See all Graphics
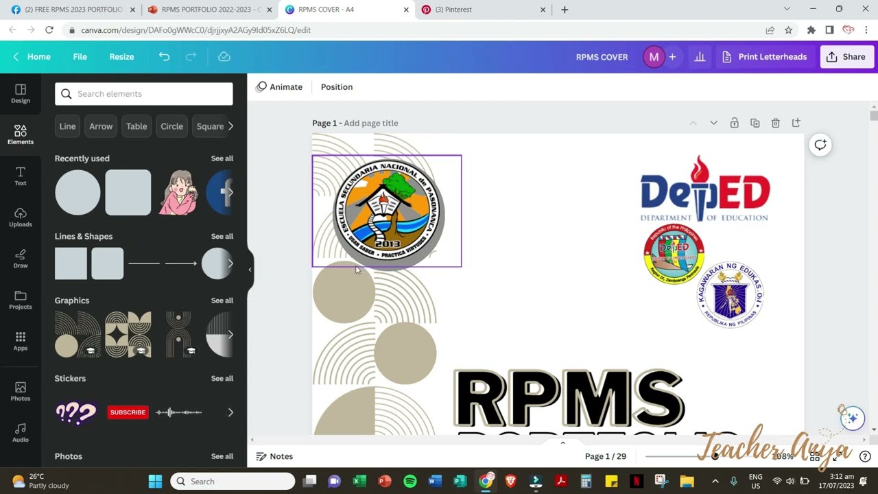The image size is (878, 494). (x=222, y=301)
